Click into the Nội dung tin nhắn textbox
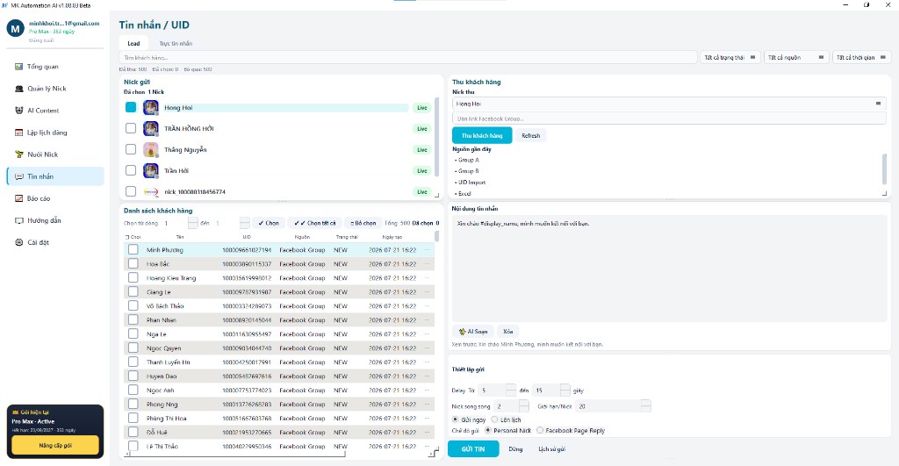The height and width of the screenshot is (466, 899). tap(670, 268)
